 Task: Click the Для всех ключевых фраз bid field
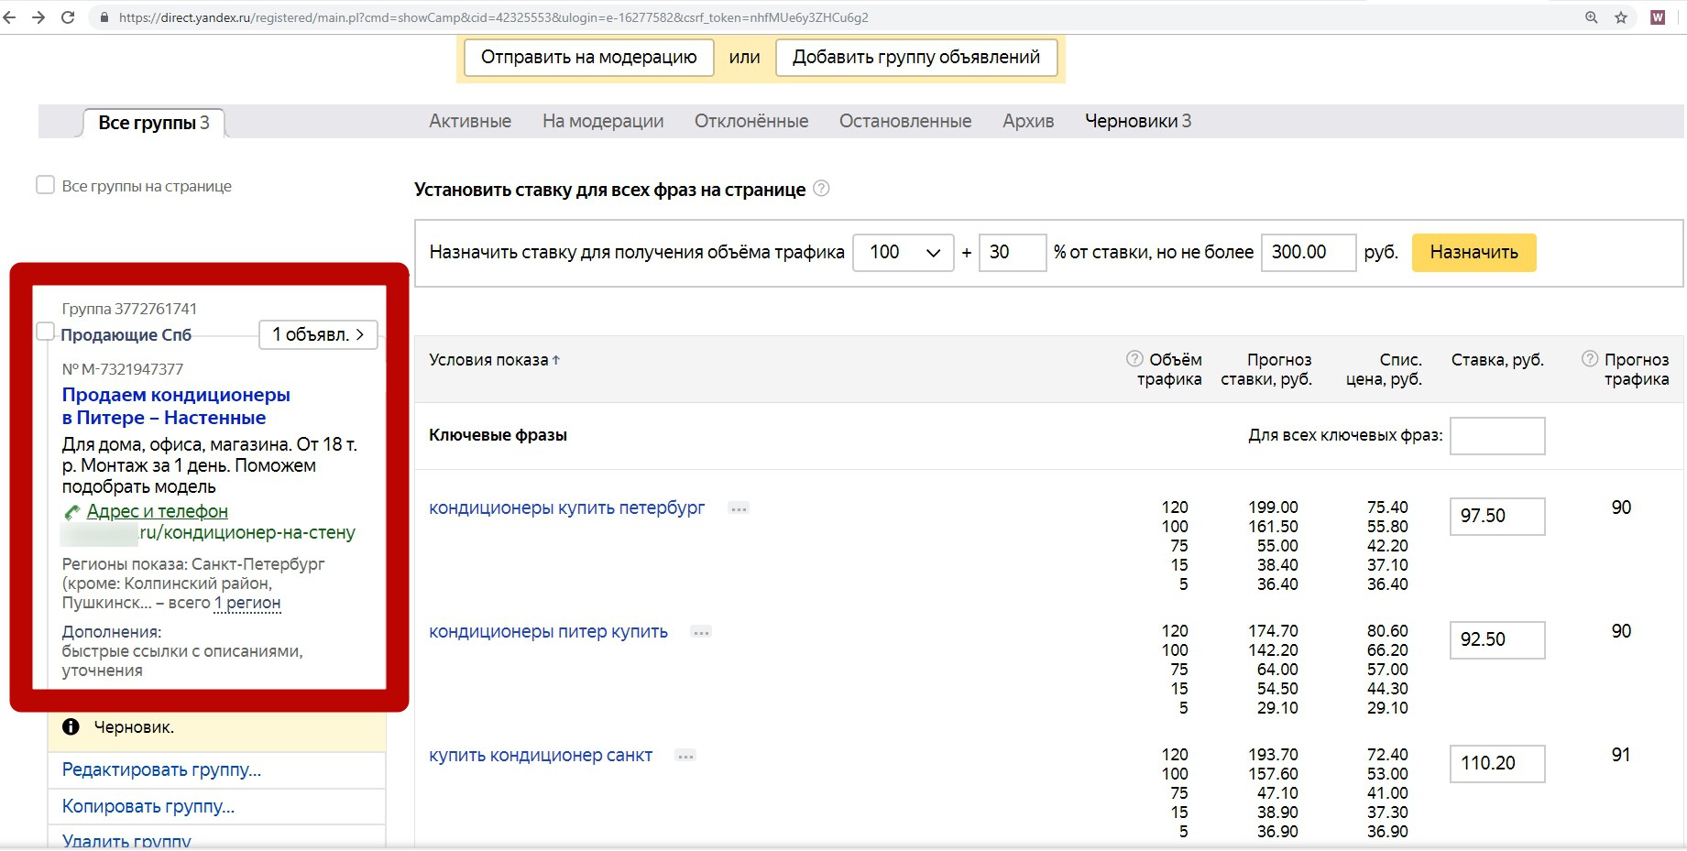click(1497, 436)
